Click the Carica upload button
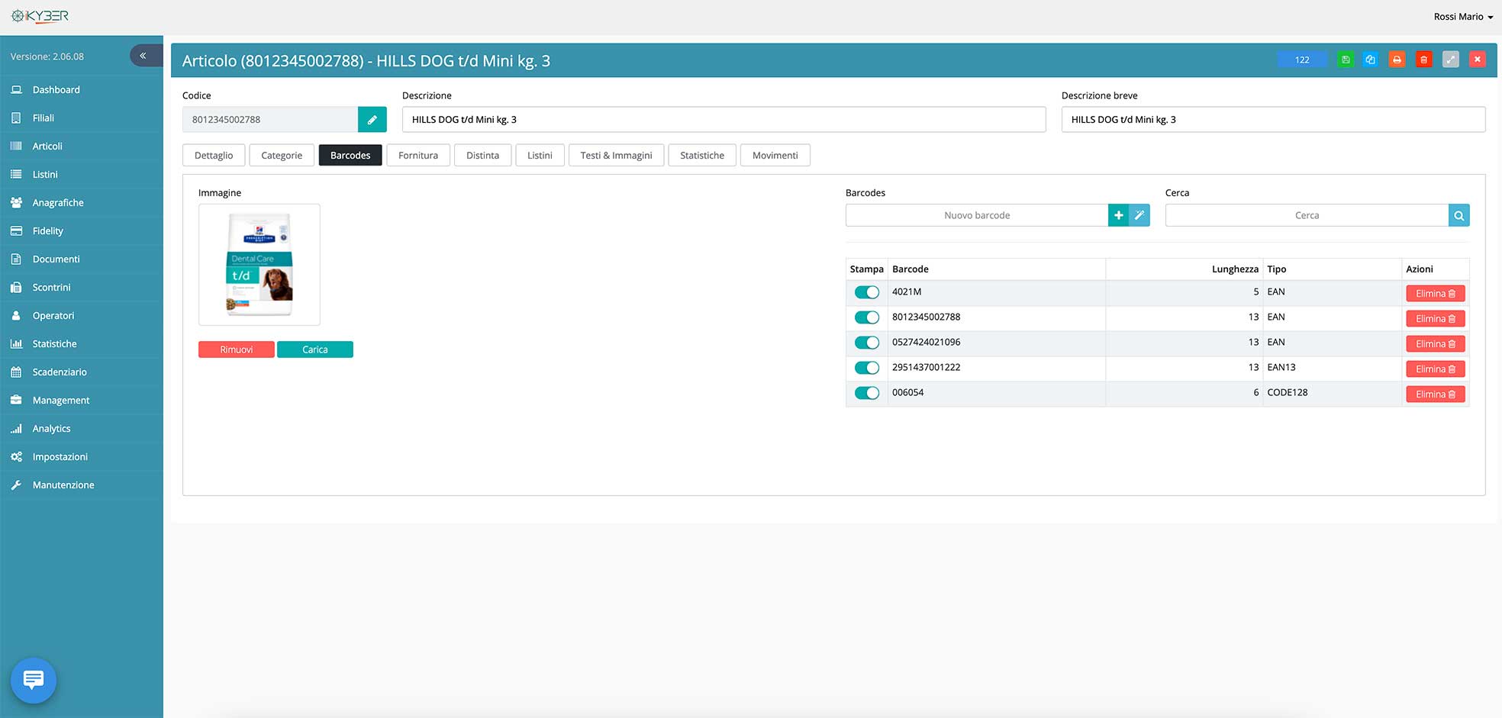1502x718 pixels. [315, 349]
